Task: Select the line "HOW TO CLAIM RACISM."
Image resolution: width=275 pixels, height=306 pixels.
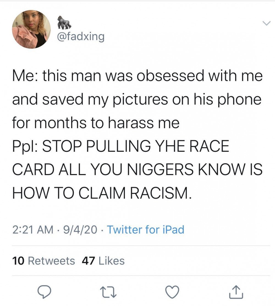Action: tap(102, 193)
